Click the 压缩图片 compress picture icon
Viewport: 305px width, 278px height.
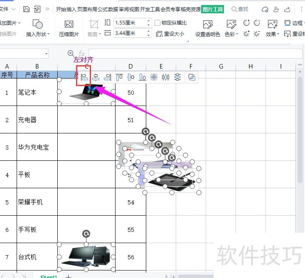69,28
